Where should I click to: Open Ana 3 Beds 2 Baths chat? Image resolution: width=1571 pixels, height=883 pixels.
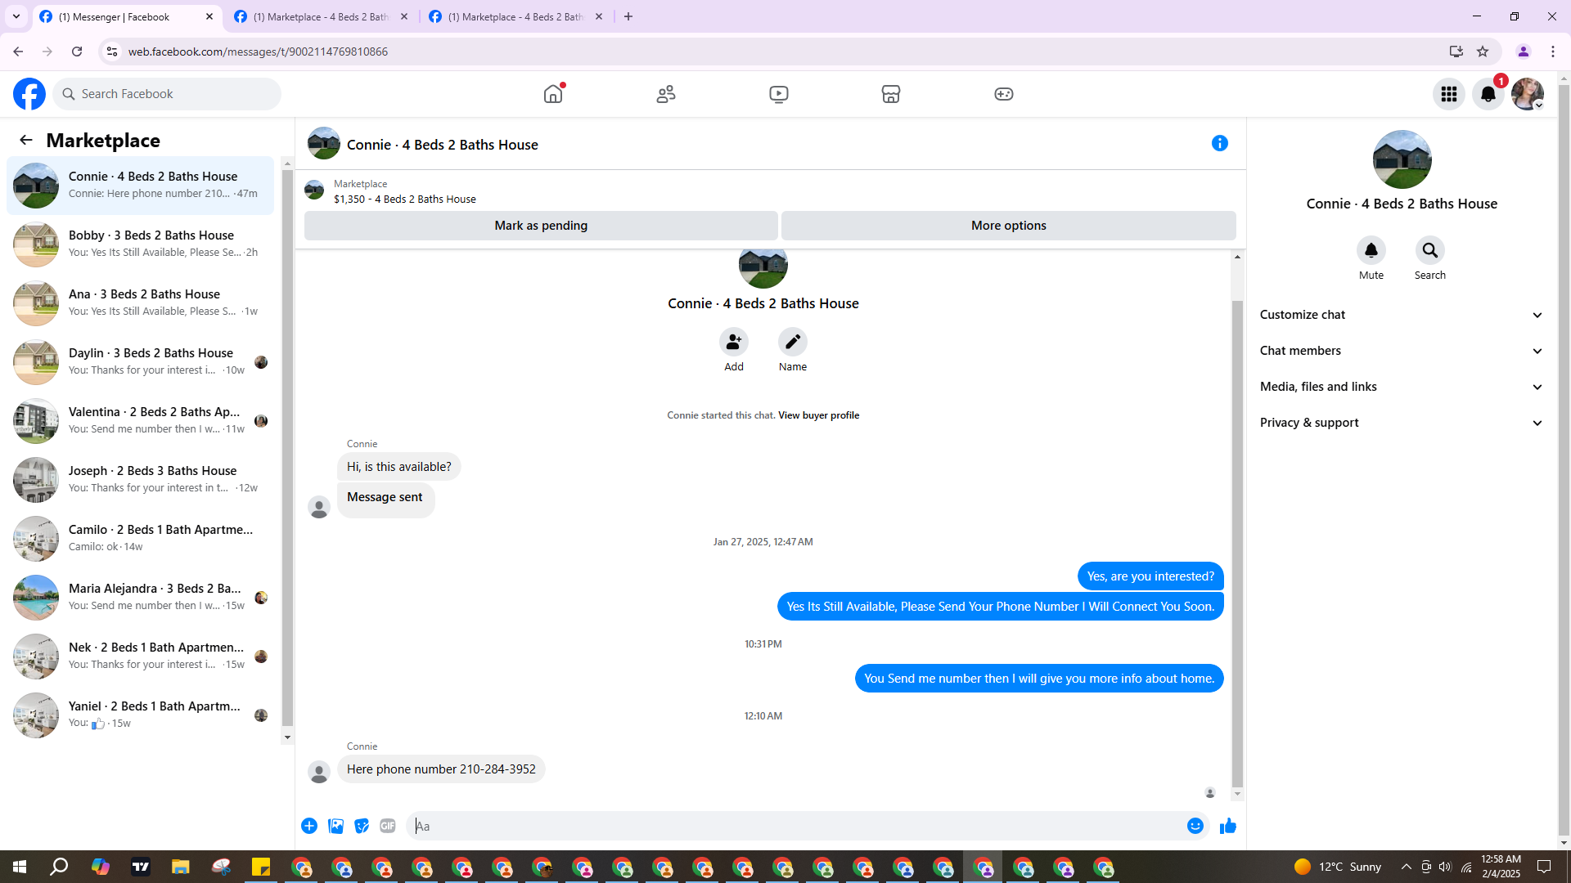click(x=141, y=303)
